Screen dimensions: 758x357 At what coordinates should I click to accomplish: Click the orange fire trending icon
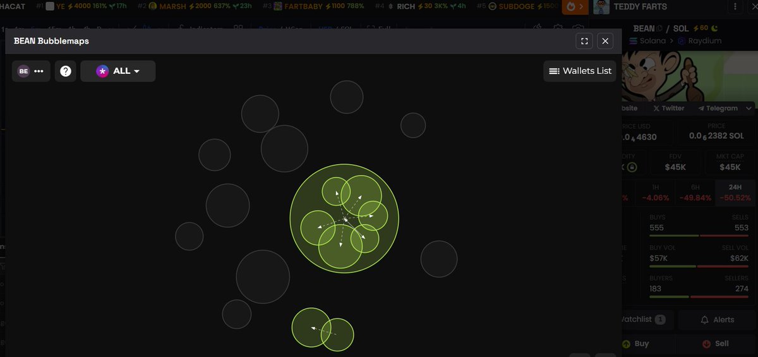coord(575,6)
